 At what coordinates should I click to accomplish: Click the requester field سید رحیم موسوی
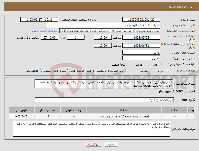[x=110, y=31]
